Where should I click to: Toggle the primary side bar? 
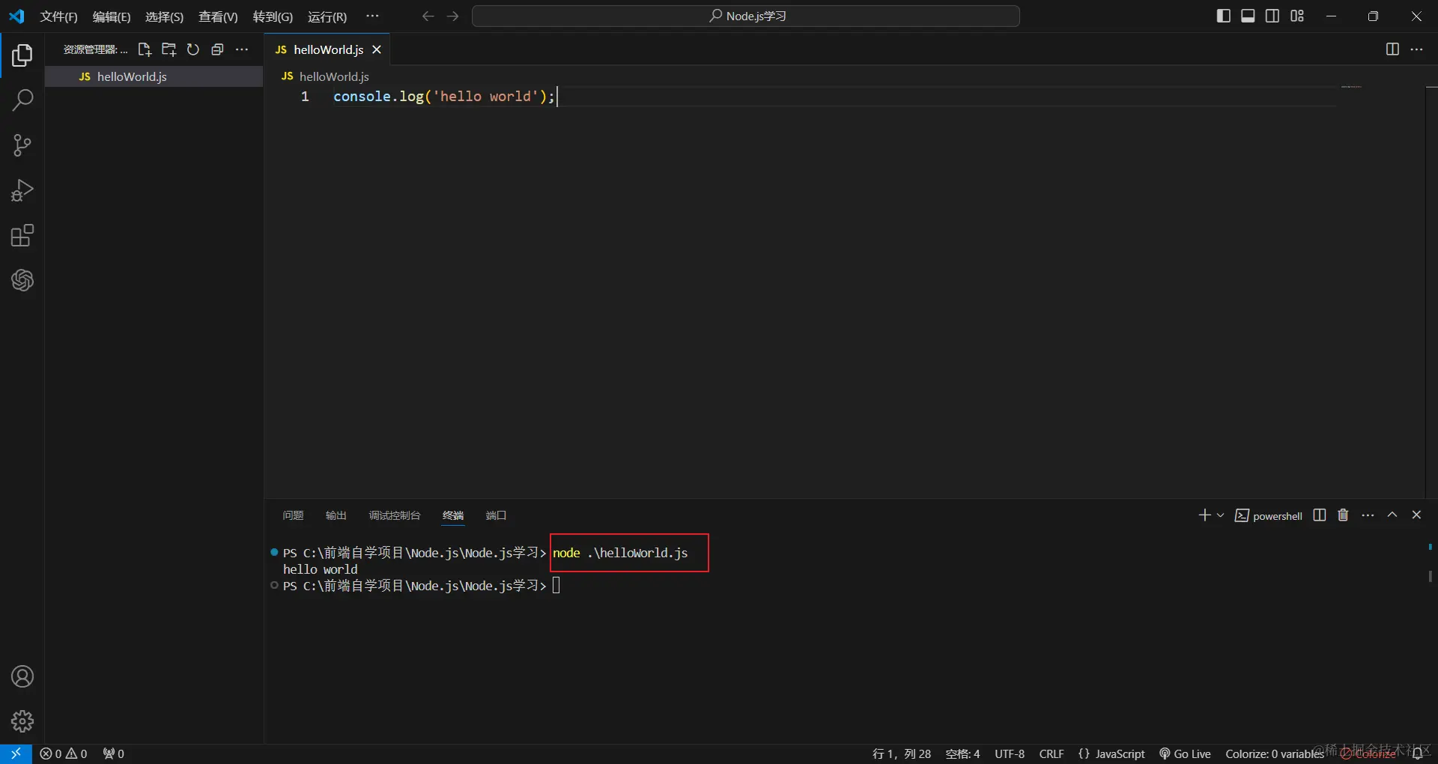click(x=1224, y=16)
